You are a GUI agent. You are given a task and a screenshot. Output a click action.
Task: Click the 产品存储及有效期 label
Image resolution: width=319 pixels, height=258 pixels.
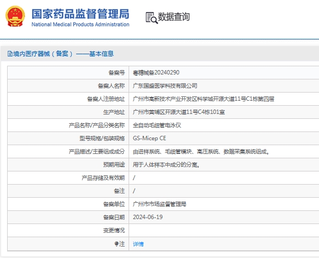(103, 178)
